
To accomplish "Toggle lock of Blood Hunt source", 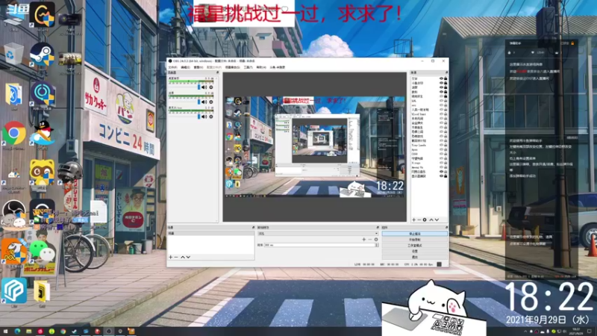I will 446,114.
